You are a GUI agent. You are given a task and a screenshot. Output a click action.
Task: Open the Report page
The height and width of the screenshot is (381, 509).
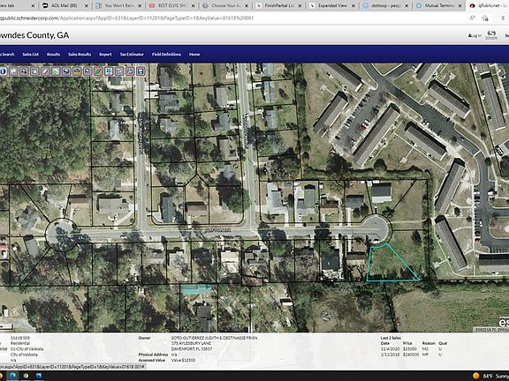105,54
